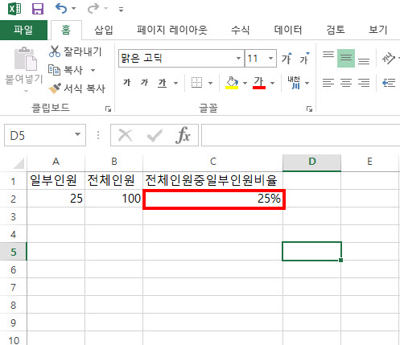Expand fill color dropdown arrow
This screenshot has height=345, width=400.
pyautogui.click(x=245, y=83)
